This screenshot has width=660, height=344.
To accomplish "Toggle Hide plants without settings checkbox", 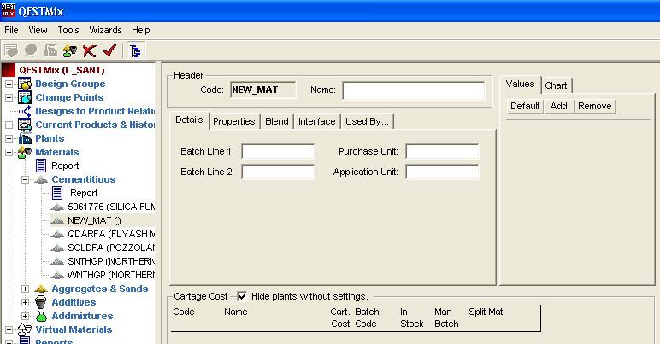I will (242, 296).
